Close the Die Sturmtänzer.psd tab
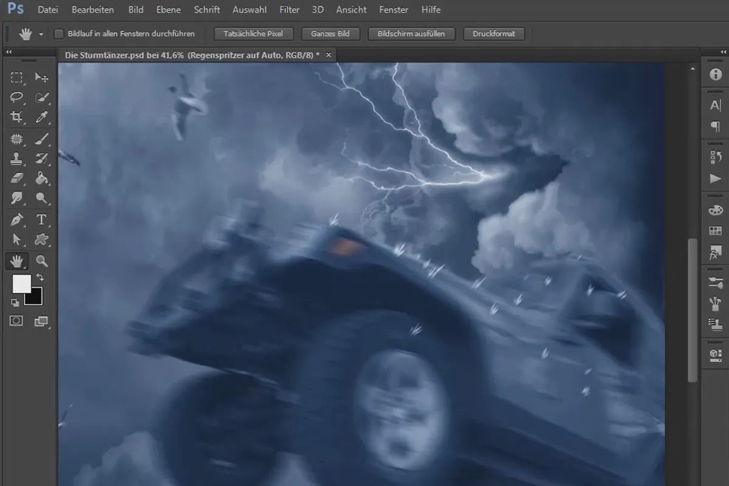729x486 pixels. click(329, 55)
